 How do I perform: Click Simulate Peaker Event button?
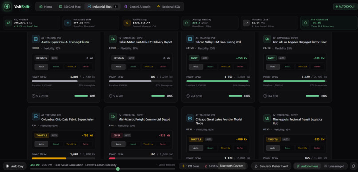271,166
